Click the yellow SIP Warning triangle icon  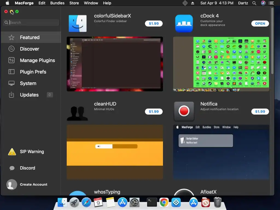[12, 152]
